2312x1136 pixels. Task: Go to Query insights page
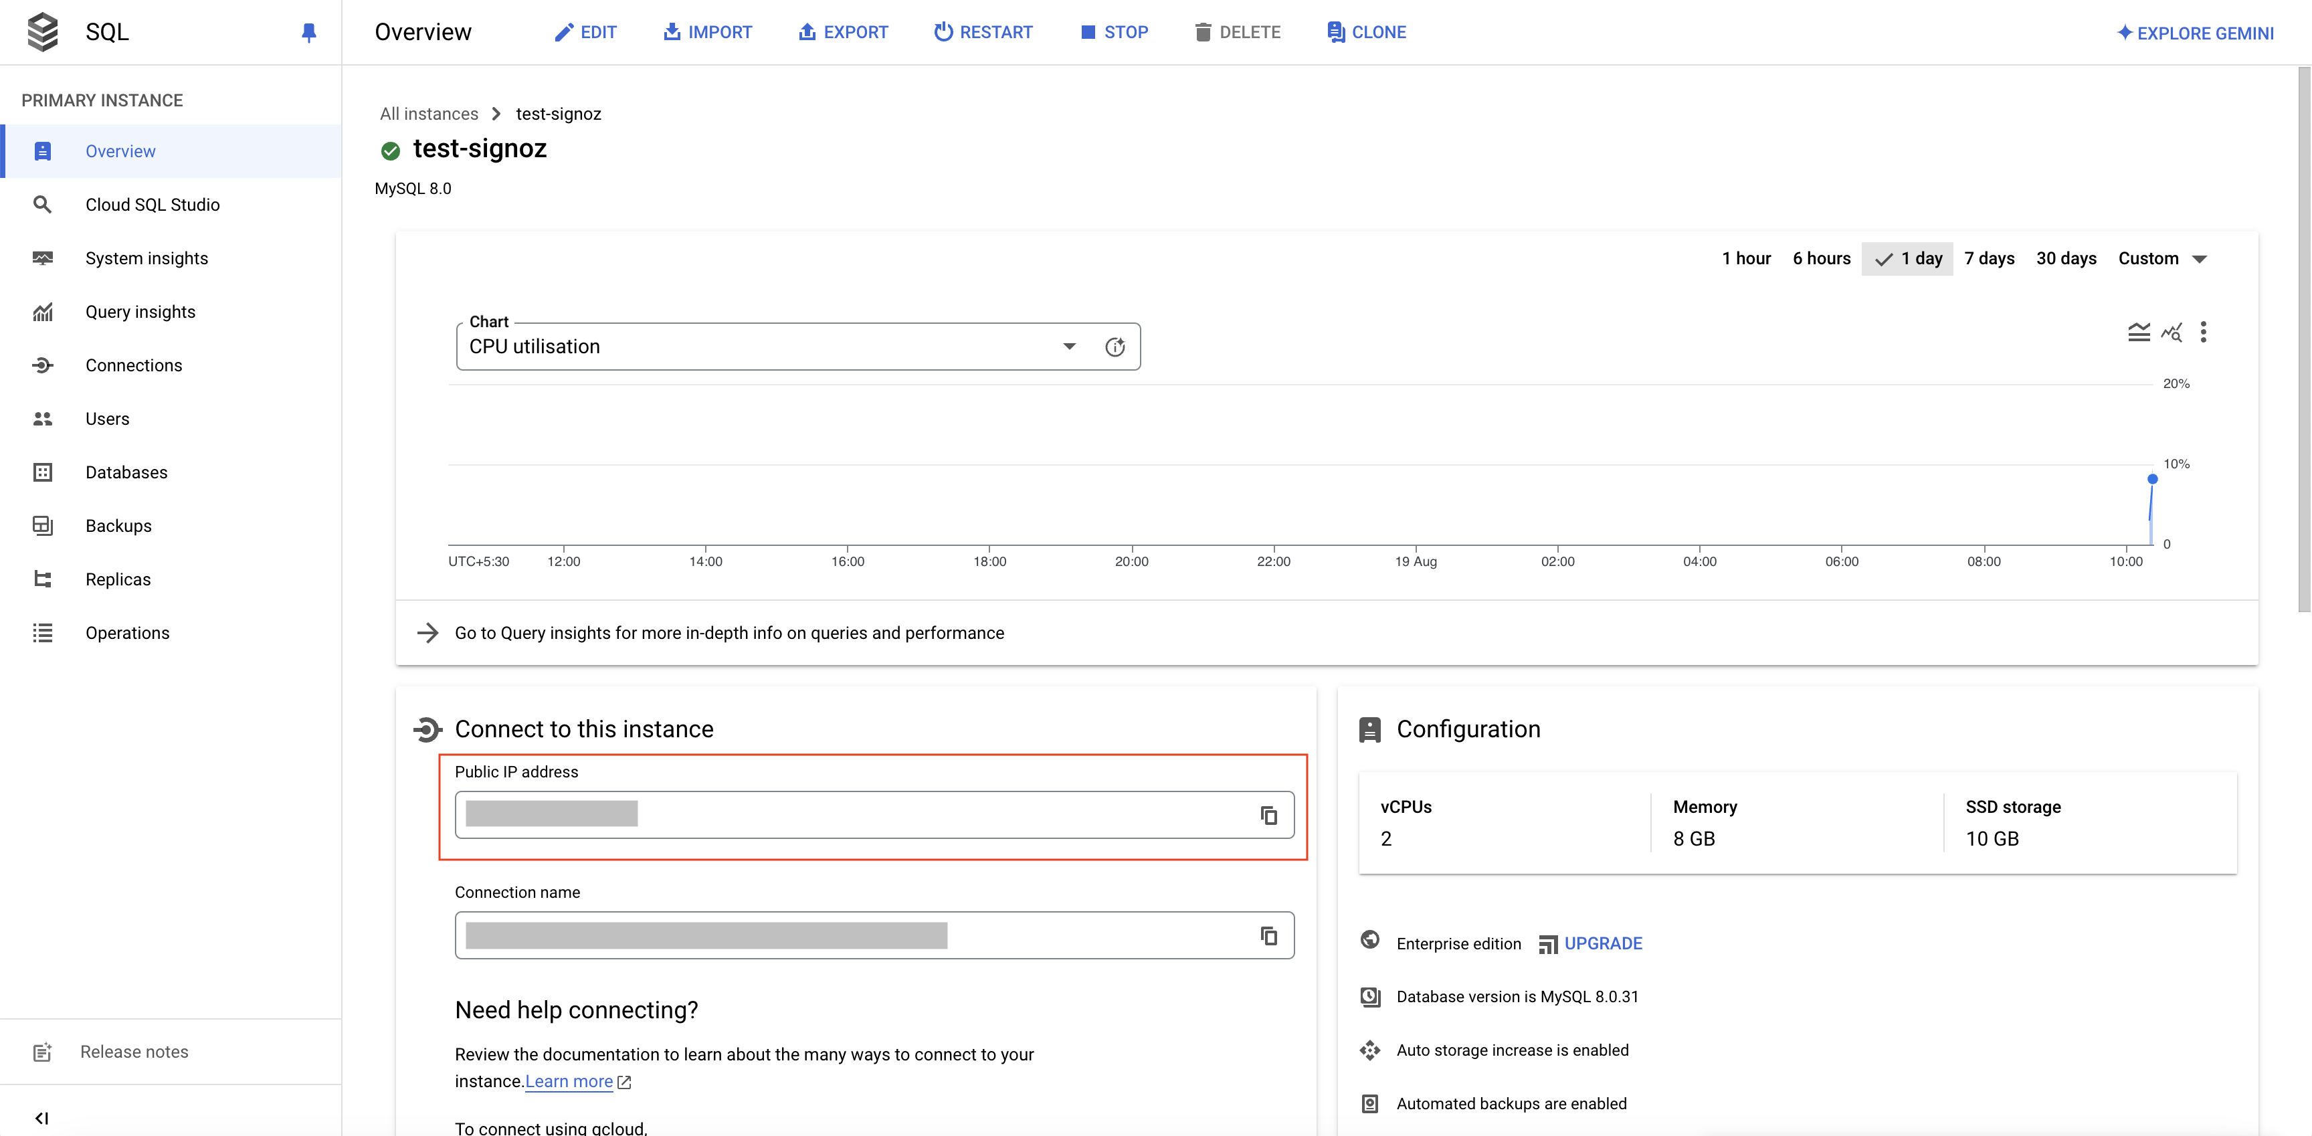171,311
